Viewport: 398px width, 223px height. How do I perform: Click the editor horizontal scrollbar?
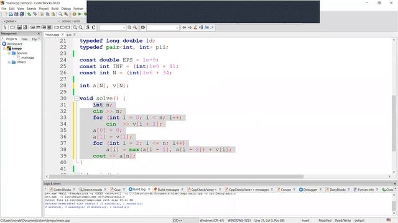[177, 177]
